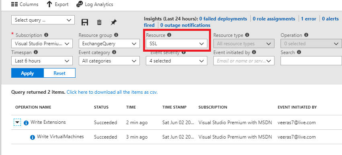Click the Event initiated by info icon
342x155 pixels.
point(254,52)
